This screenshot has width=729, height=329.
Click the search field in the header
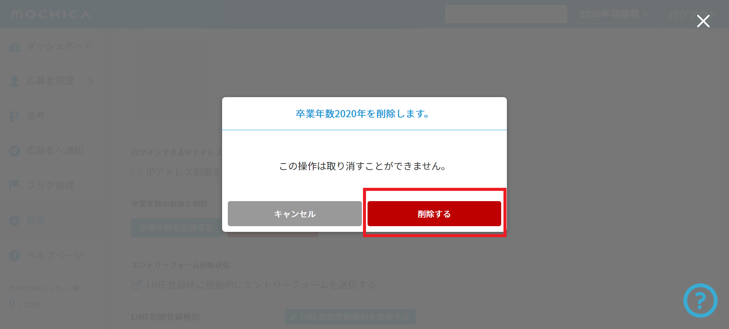(x=506, y=14)
